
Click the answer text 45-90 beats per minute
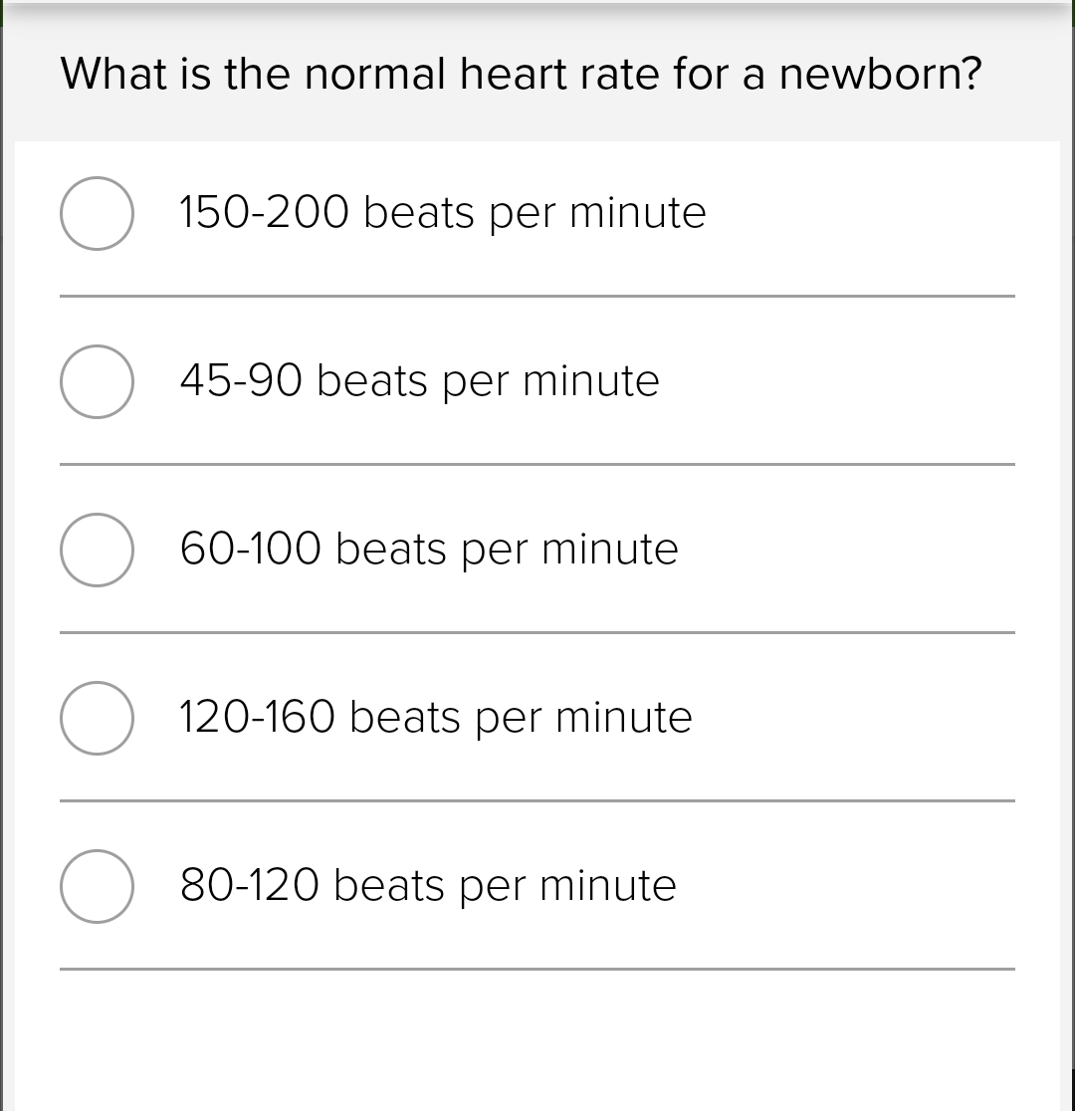[x=418, y=380]
